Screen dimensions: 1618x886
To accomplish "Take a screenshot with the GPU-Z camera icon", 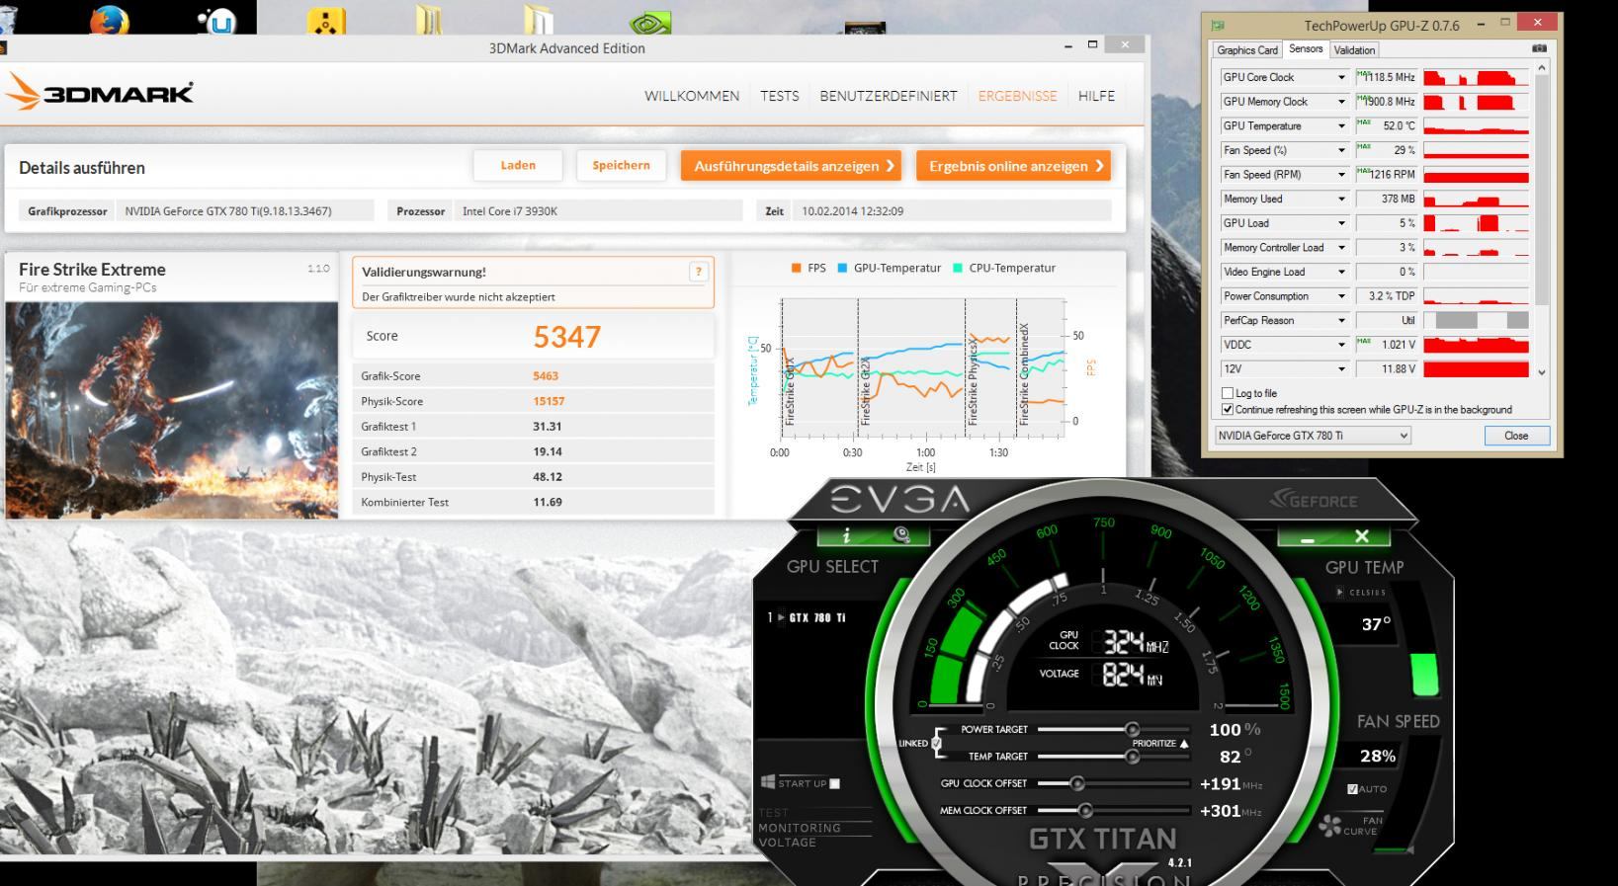I will [1539, 48].
